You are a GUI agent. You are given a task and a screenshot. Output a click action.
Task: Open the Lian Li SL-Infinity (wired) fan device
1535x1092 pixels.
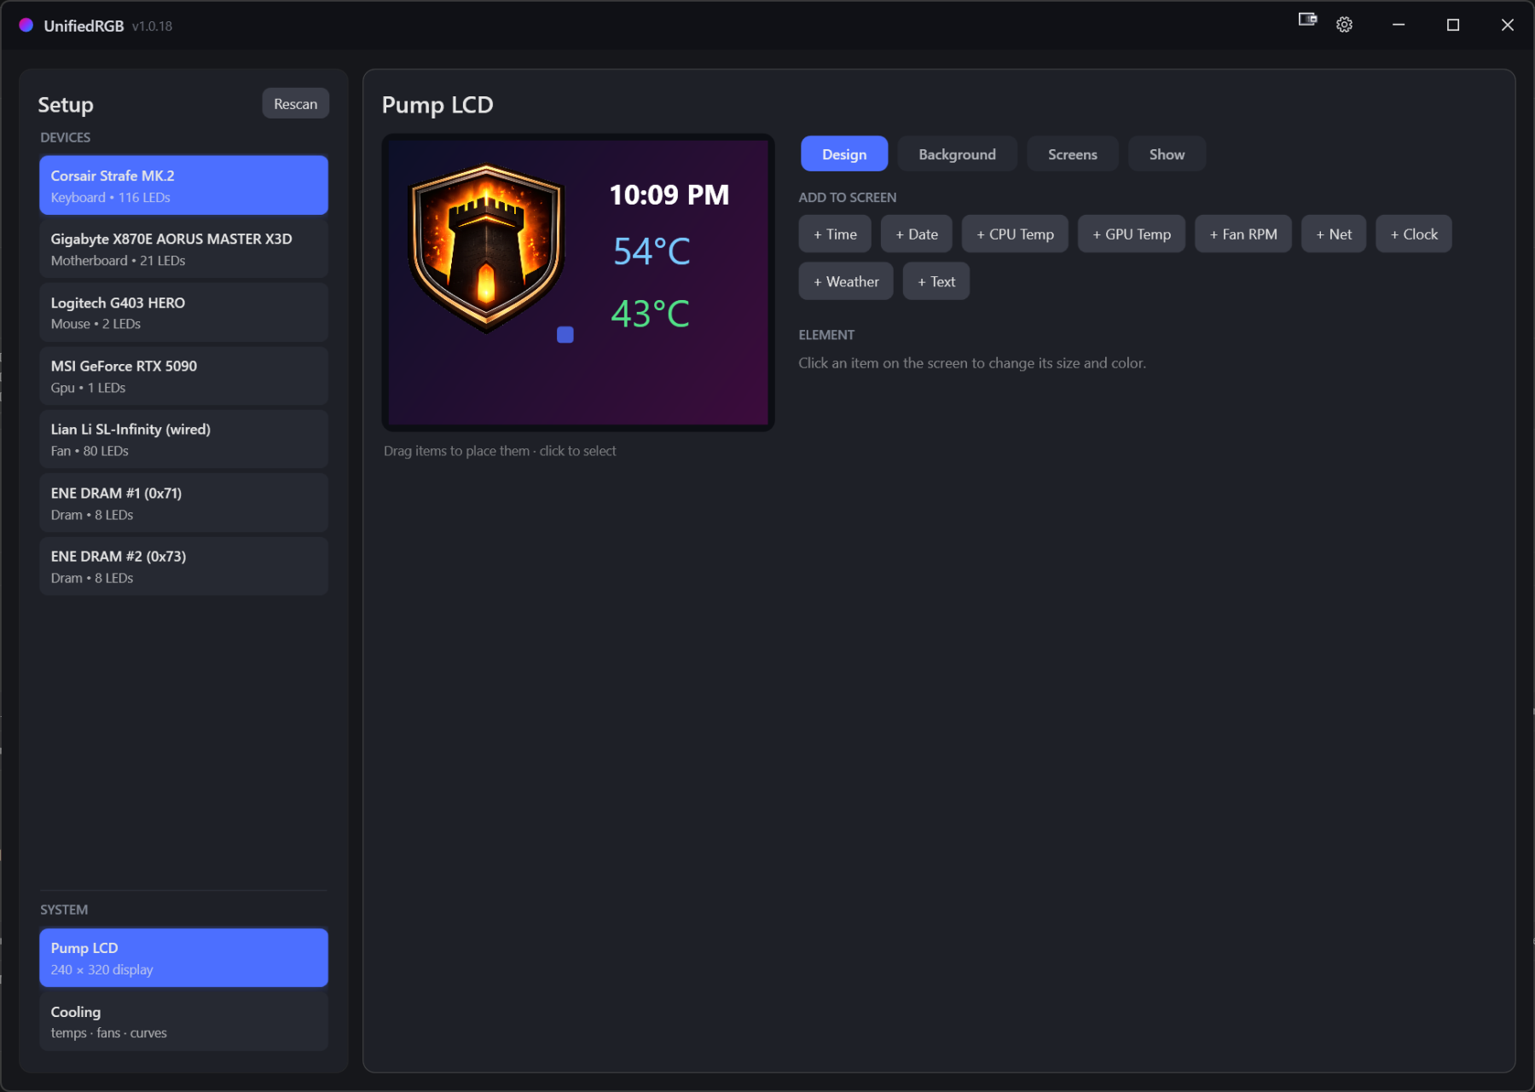click(183, 440)
